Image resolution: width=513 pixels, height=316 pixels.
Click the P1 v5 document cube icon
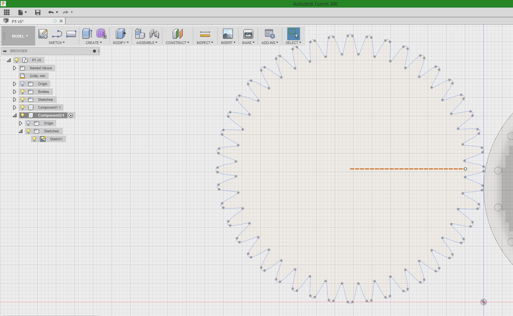coord(6,21)
